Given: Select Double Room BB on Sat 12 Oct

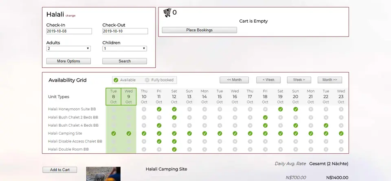Looking at the screenshot, I should point(174,149).
